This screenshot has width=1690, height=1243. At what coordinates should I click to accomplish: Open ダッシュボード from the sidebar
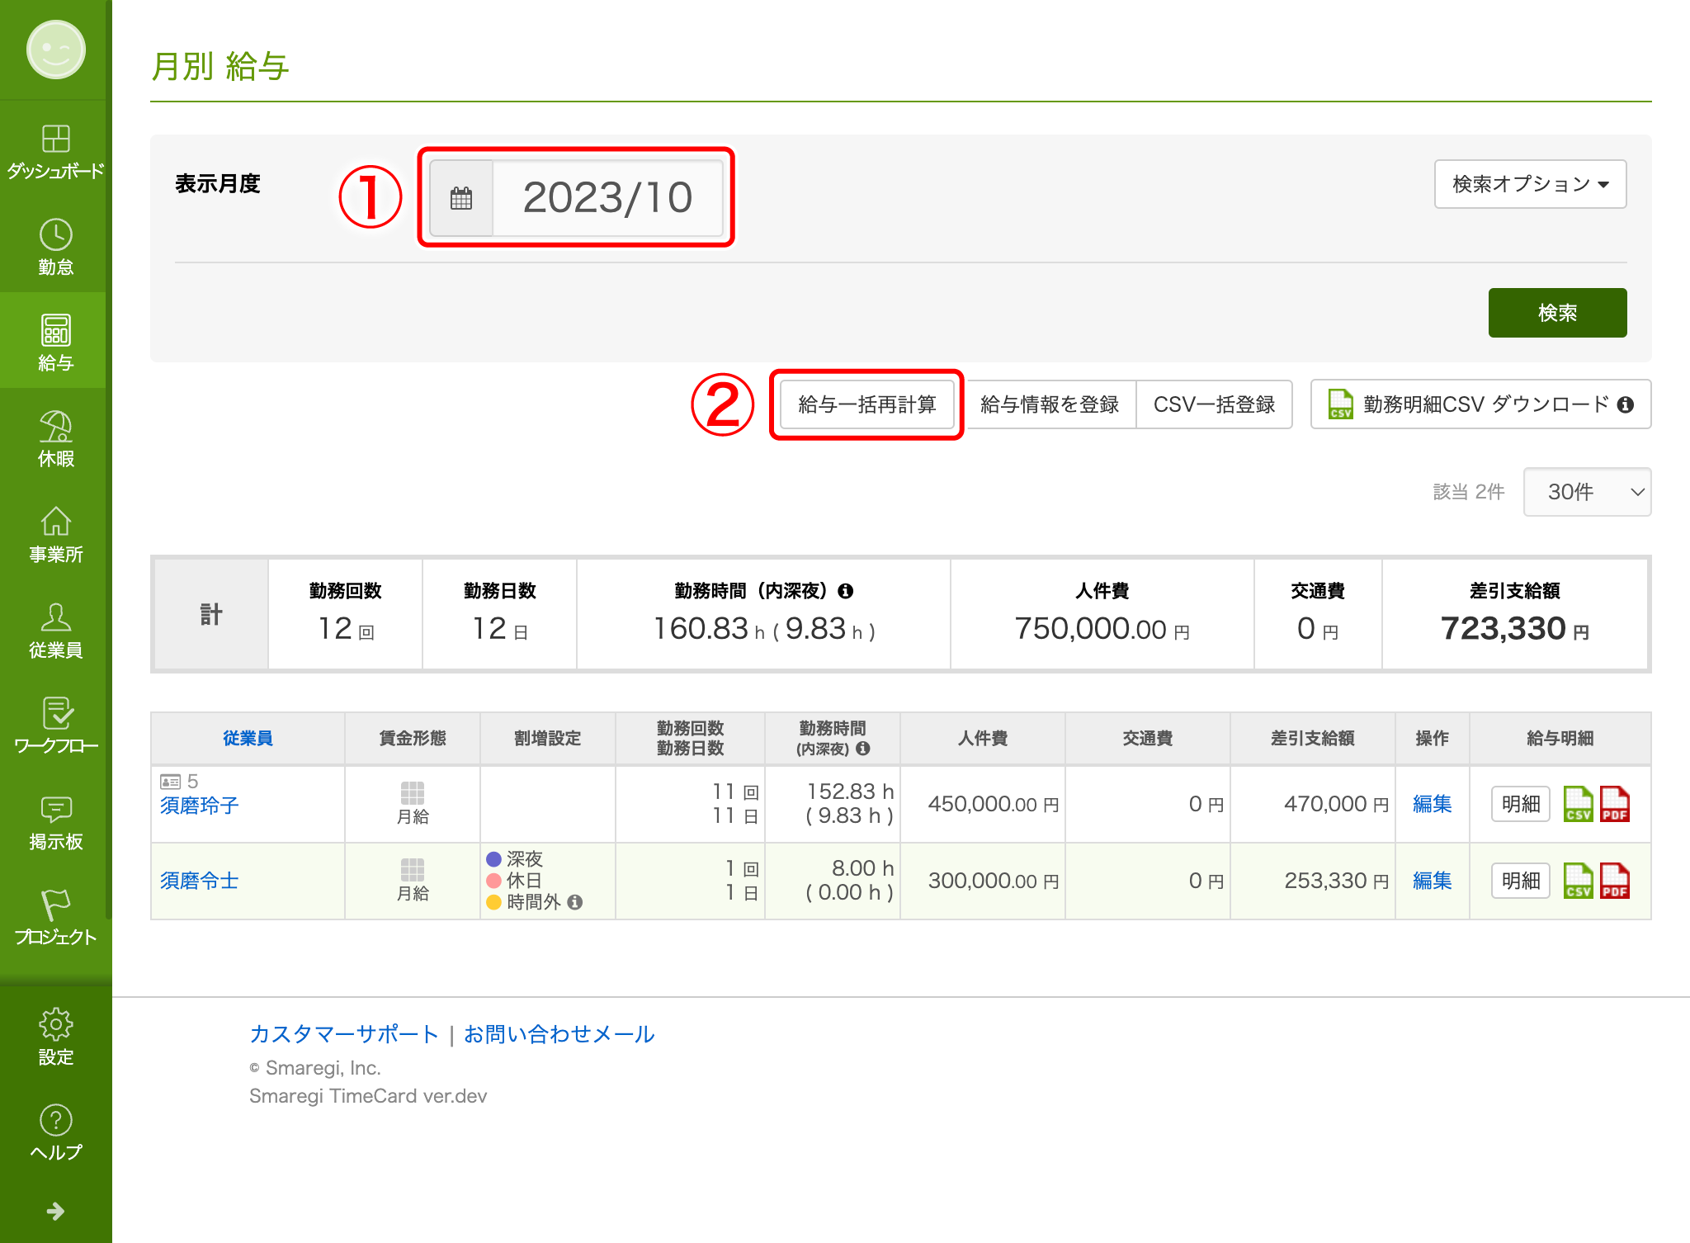(55, 151)
